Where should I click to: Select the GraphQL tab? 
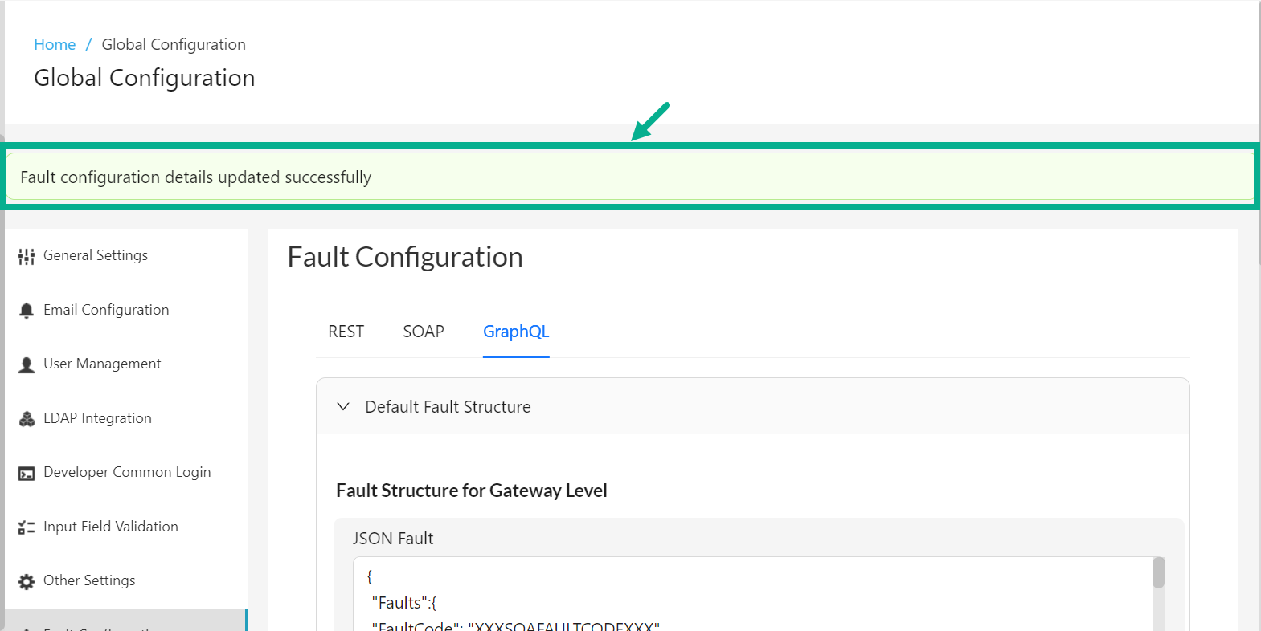[x=516, y=331]
